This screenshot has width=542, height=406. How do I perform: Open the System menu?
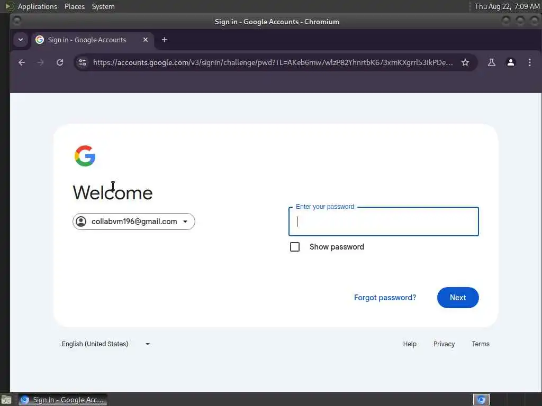coord(103,6)
